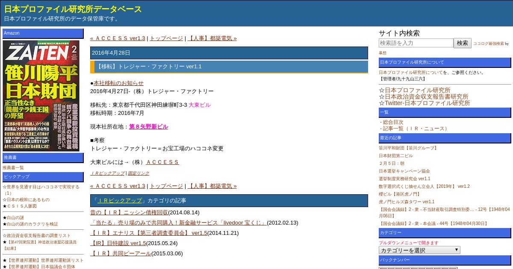
Task: Click the post date 2016年4月28日 header
Action: 229,53
